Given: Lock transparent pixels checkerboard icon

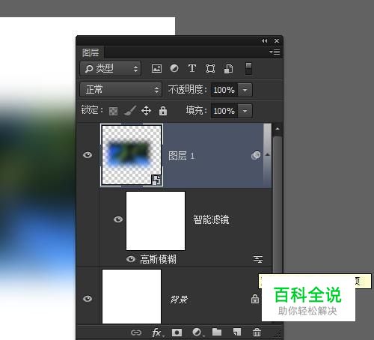Looking at the screenshot, I should point(114,111).
